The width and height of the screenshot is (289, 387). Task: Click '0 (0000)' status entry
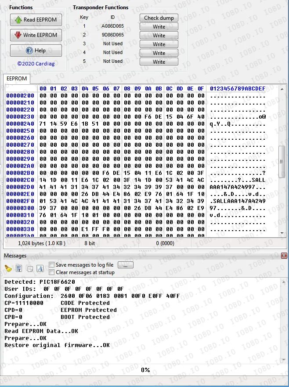pyautogui.click(x=165, y=243)
